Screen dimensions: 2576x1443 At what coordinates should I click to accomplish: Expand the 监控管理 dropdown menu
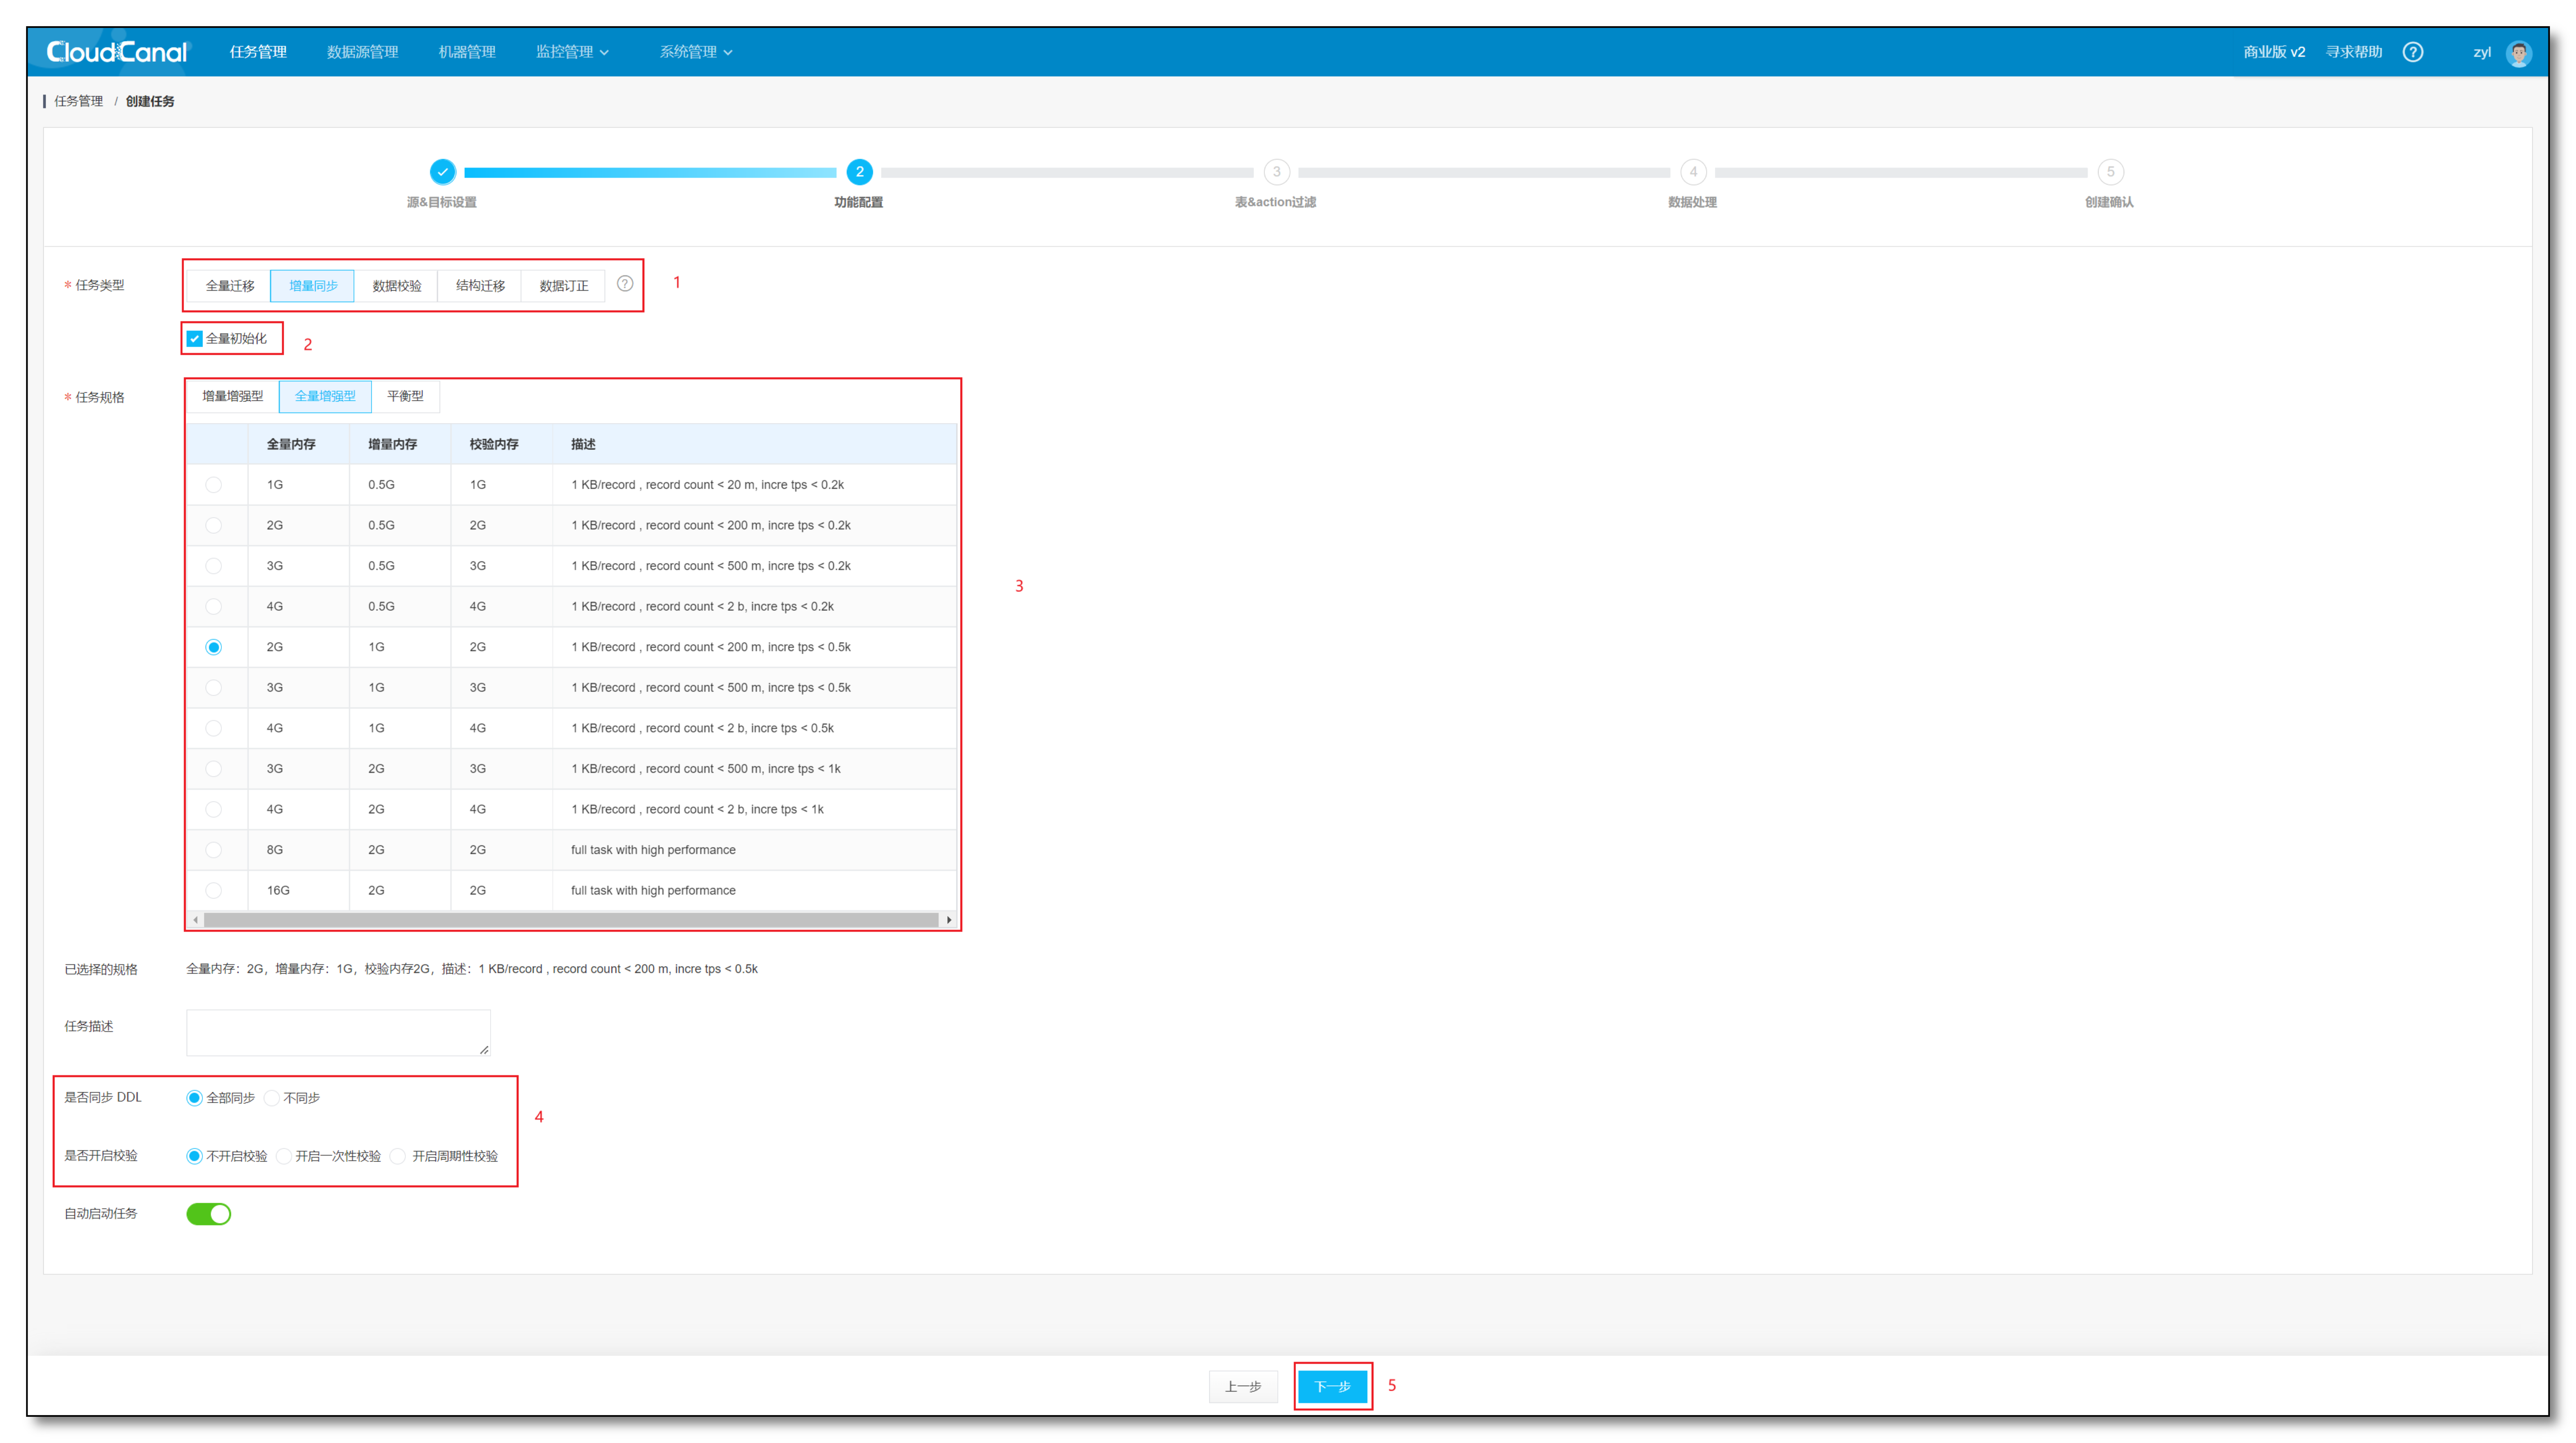(572, 52)
